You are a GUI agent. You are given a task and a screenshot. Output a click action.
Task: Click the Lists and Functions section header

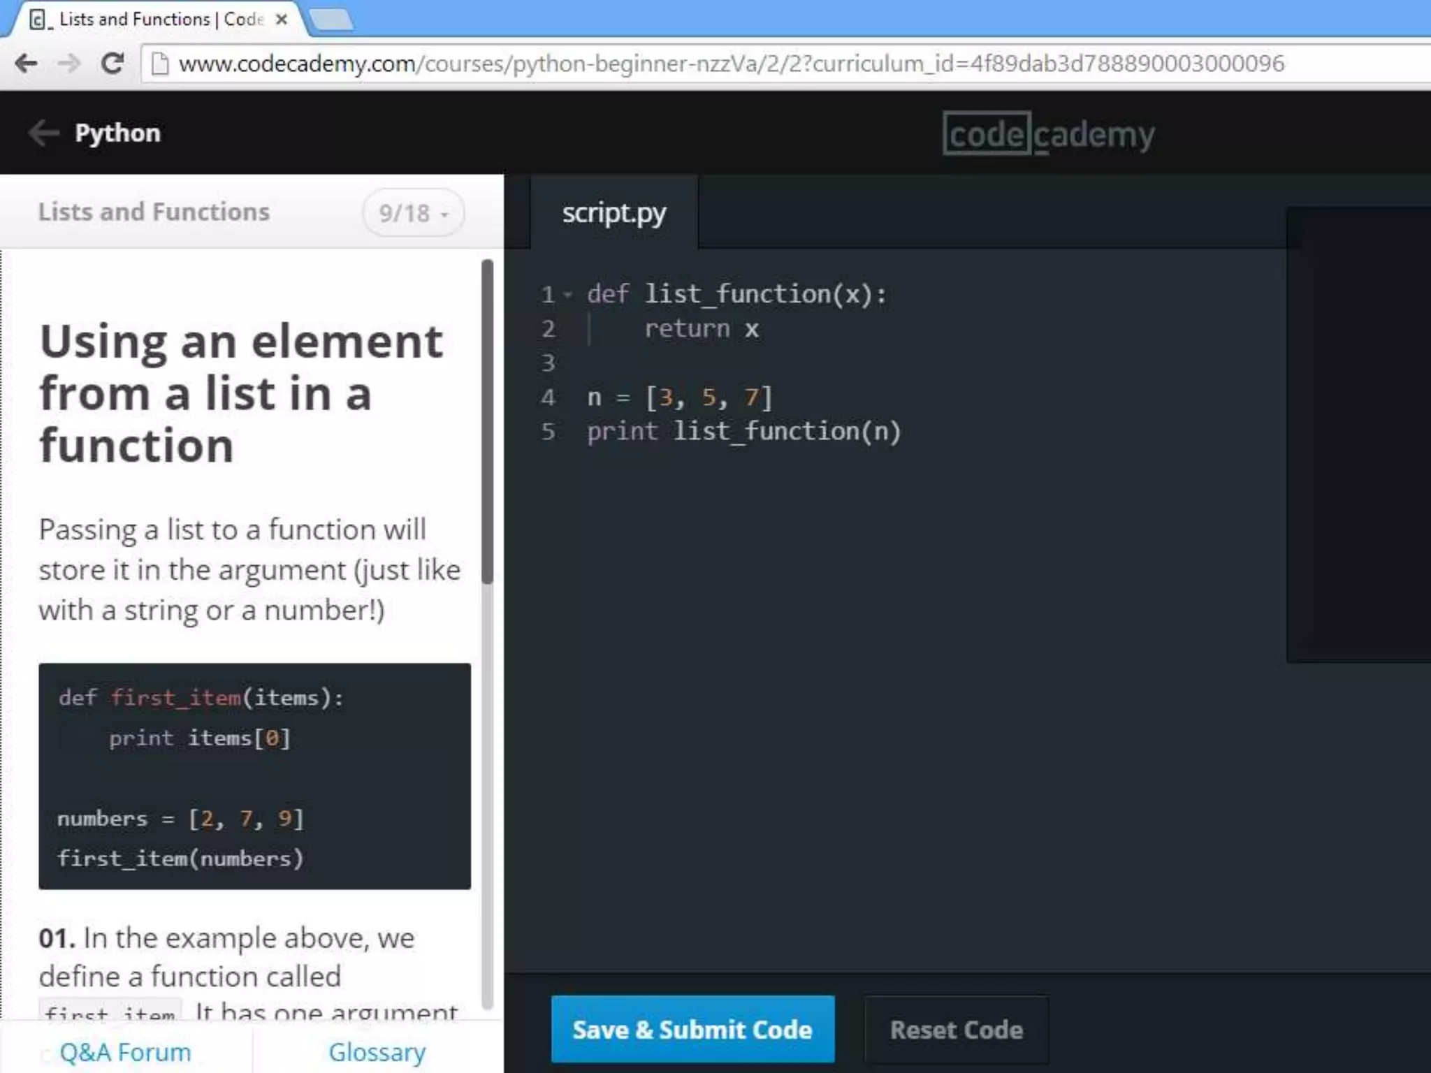154,212
